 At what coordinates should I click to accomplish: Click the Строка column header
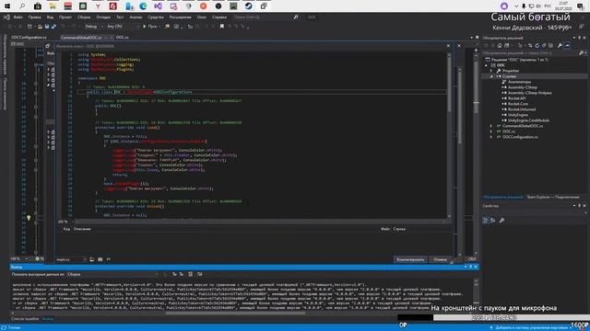399,229
